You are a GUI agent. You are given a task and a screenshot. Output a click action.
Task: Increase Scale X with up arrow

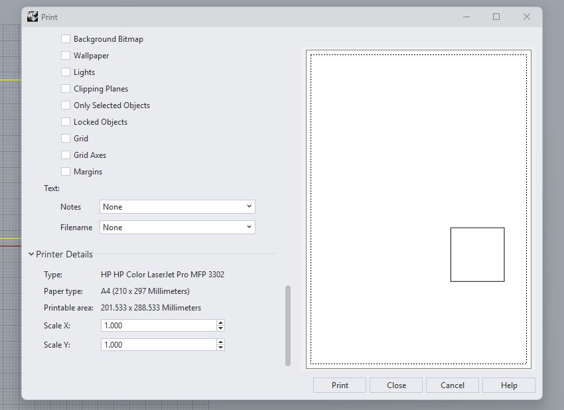coord(220,322)
